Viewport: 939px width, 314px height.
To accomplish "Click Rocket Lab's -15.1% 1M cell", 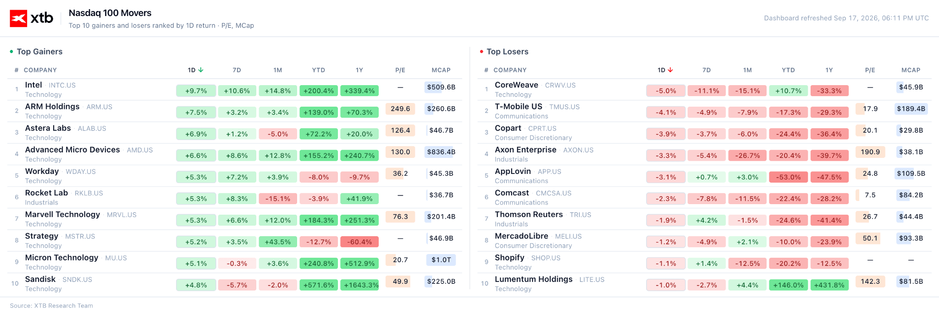I will coord(278,199).
